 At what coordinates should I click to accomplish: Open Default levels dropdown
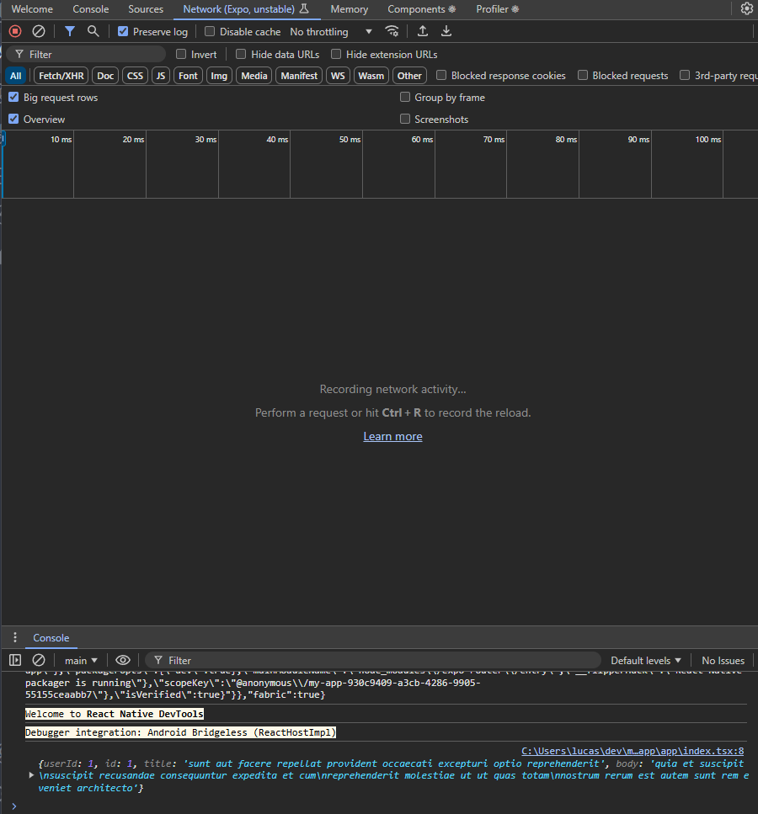click(x=646, y=660)
